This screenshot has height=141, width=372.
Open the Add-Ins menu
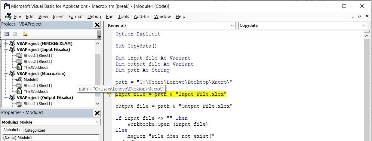[142, 17]
